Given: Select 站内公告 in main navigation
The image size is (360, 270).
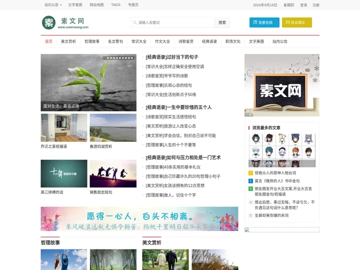Looking at the screenshot, I should point(280,41).
